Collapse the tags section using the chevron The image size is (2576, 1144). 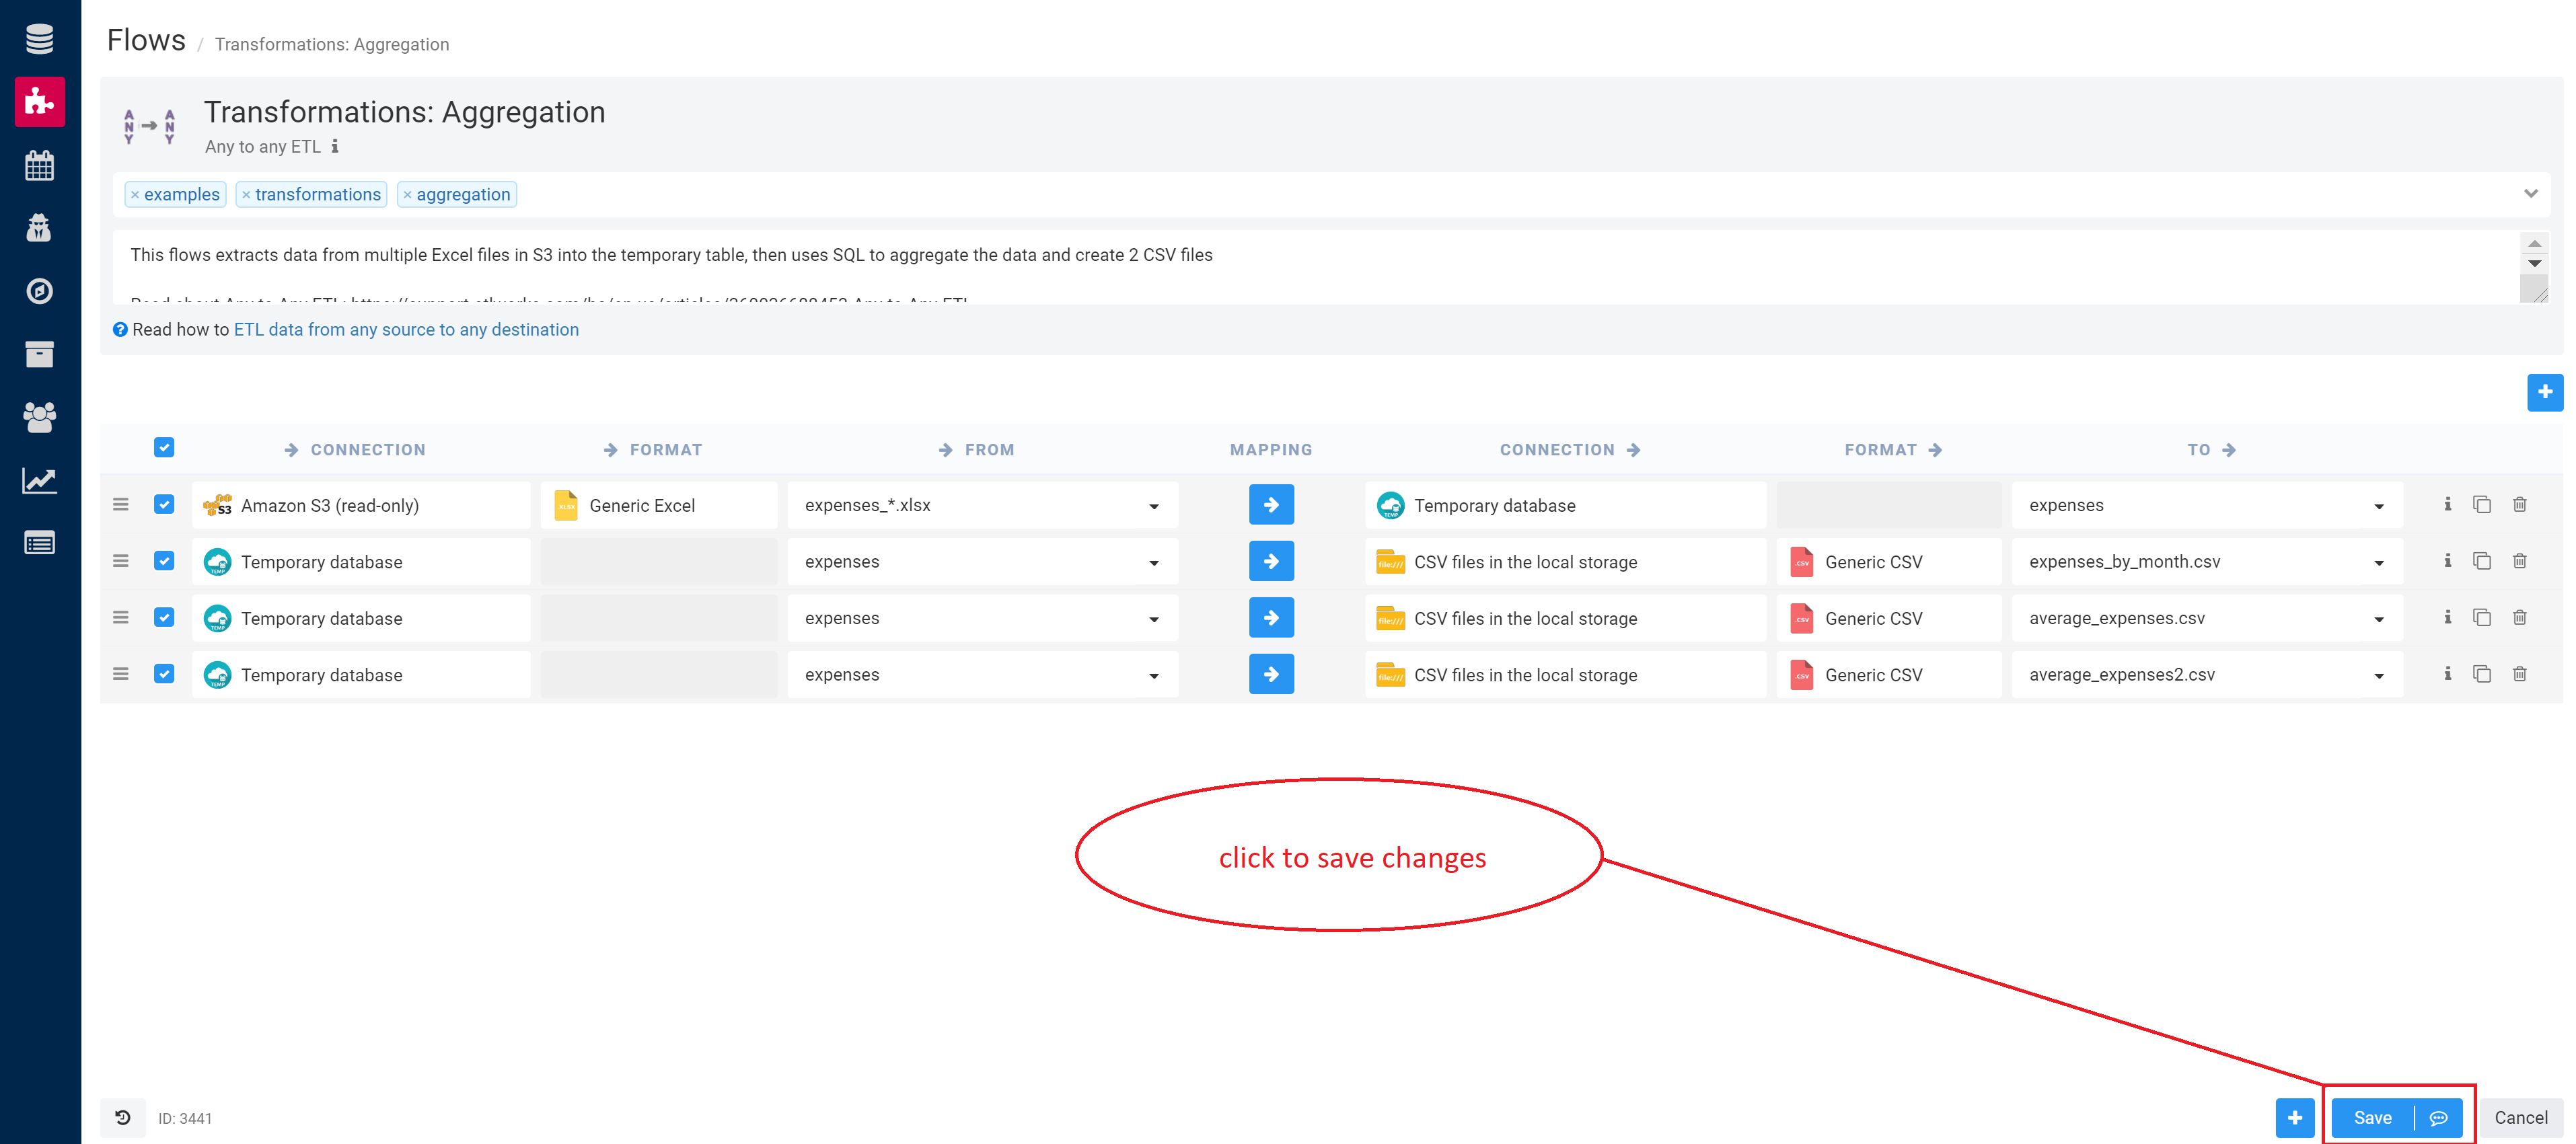point(2531,194)
